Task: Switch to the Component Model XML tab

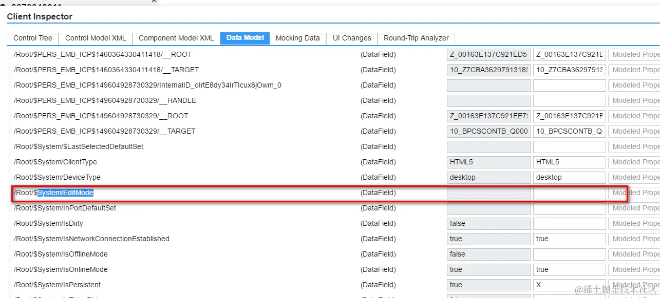Action: coord(176,38)
